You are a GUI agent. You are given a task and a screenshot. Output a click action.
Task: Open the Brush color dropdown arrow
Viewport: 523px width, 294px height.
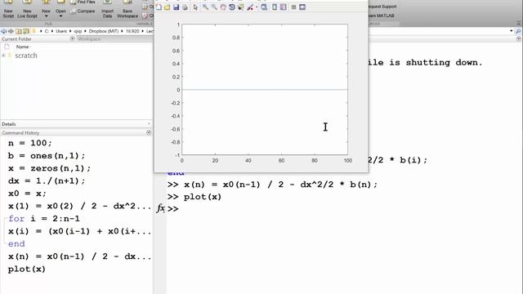pos(256,7)
